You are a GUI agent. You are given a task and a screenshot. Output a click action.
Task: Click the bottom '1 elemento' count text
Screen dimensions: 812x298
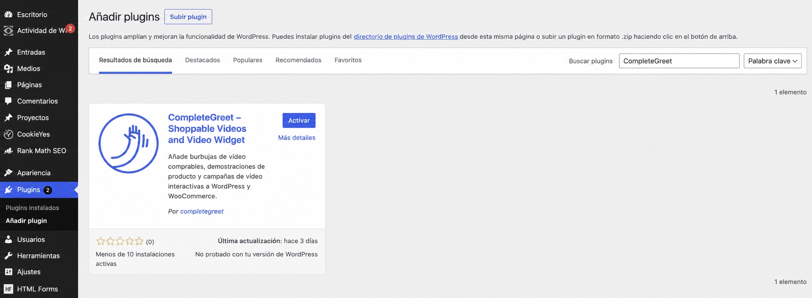790,282
